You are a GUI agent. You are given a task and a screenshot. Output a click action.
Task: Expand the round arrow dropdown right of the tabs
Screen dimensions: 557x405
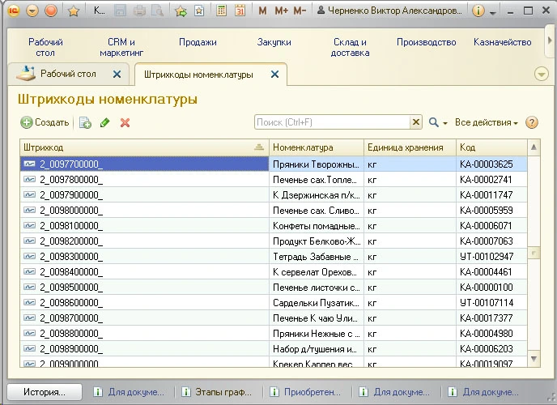pos(542,74)
